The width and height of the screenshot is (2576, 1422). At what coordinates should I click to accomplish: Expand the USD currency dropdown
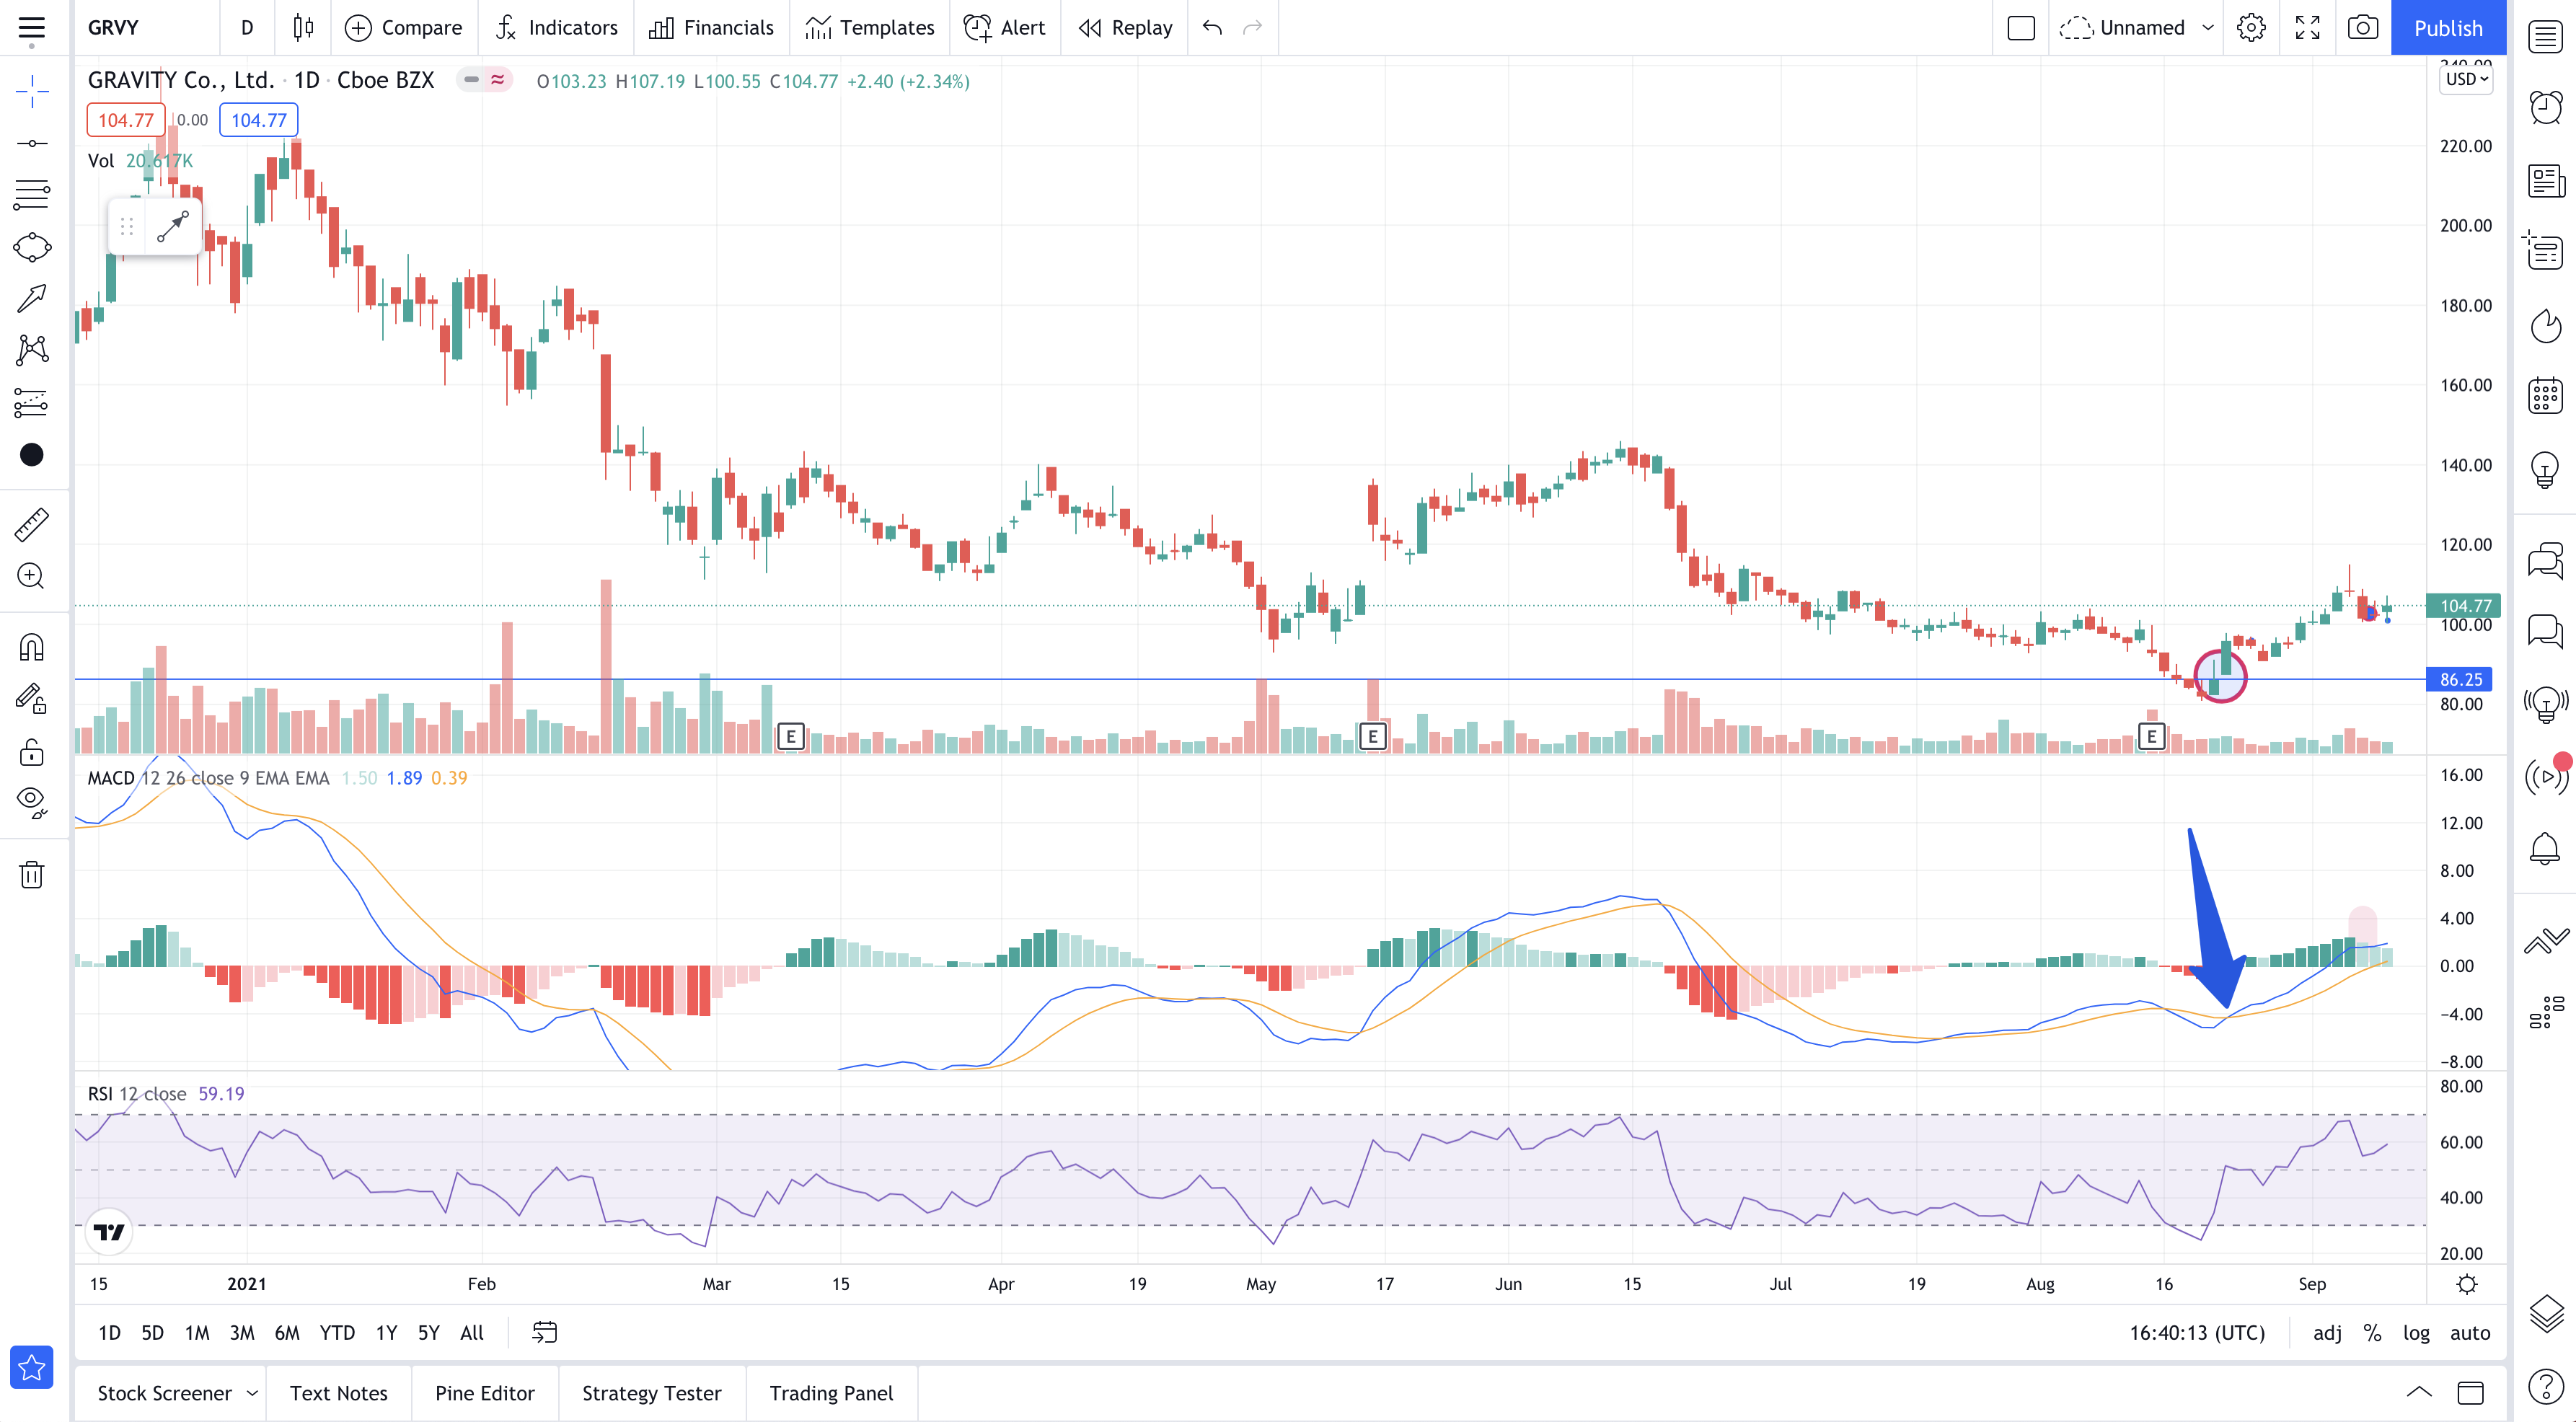[x=2466, y=79]
